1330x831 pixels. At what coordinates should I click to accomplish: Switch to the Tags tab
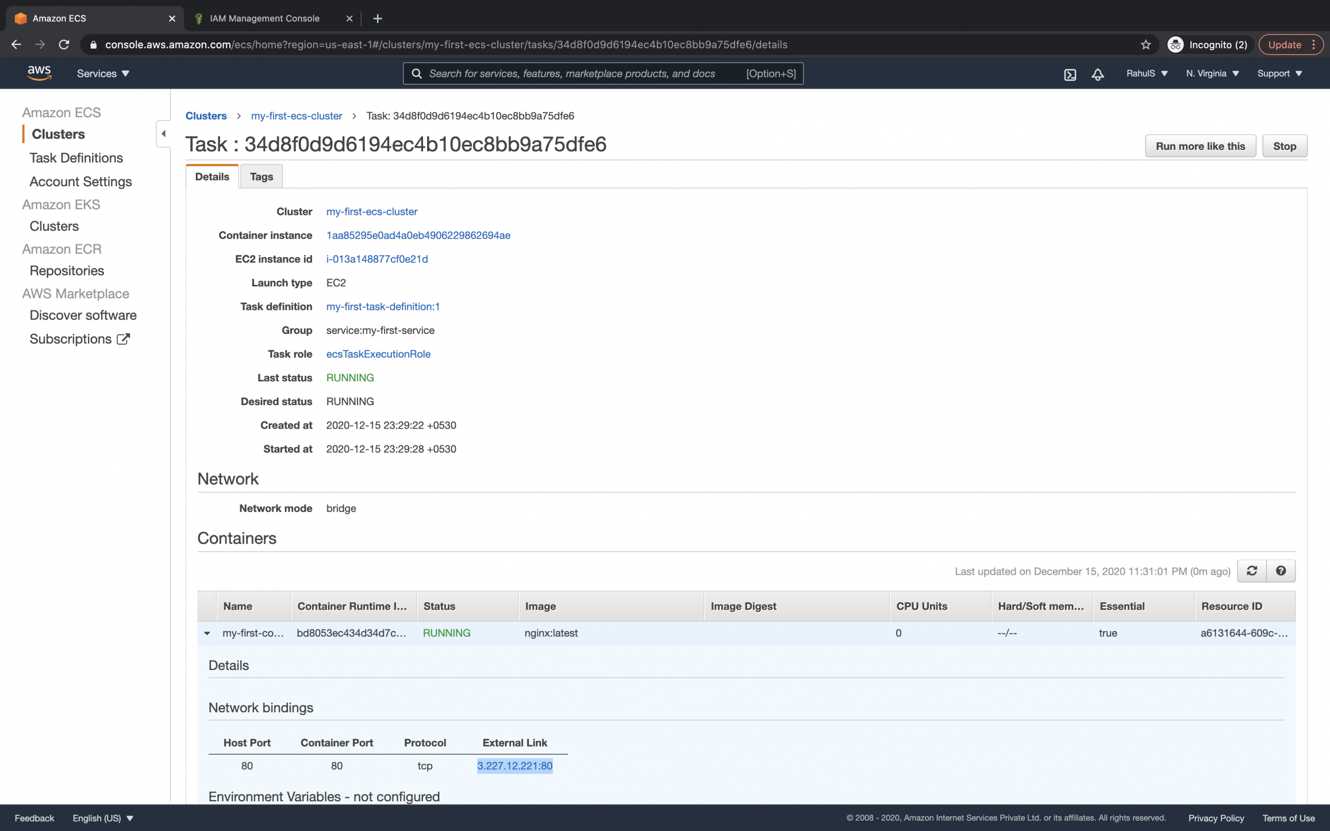261,176
